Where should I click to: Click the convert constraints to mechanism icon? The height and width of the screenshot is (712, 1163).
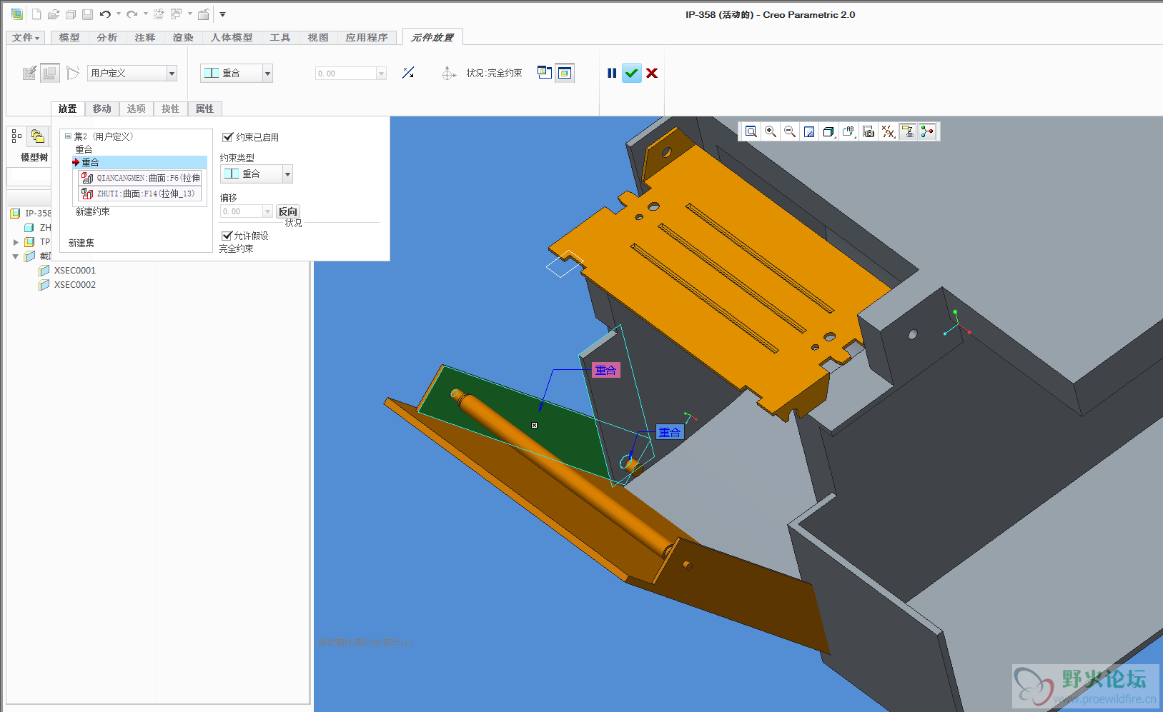(x=72, y=73)
